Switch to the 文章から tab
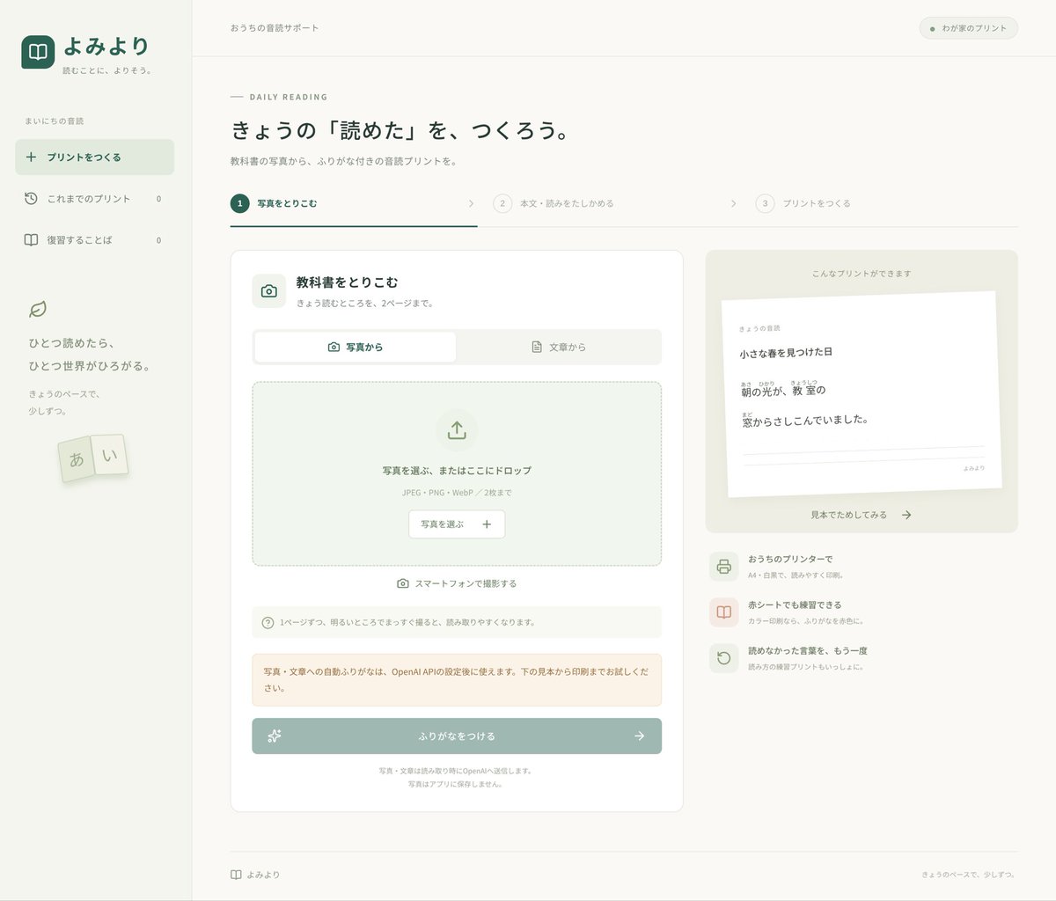Viewport: 1056px width, 901px height. point(559,347)
